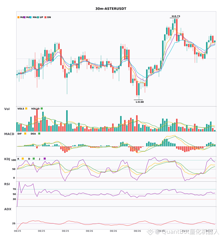Screen dimensions: 221x238
Task: Click the H:0.73 high price marker
Action: point(176,16)
